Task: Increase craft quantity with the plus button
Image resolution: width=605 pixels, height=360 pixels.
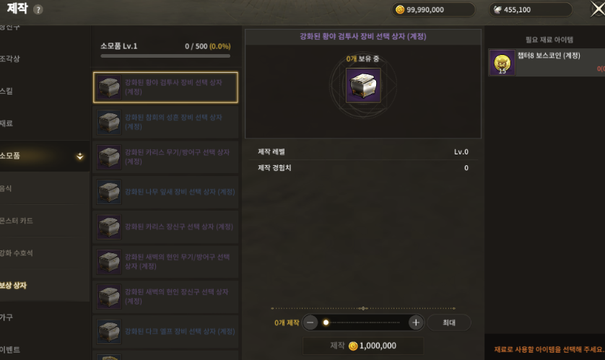Action: pyautogui.click(x=416, y=322)
